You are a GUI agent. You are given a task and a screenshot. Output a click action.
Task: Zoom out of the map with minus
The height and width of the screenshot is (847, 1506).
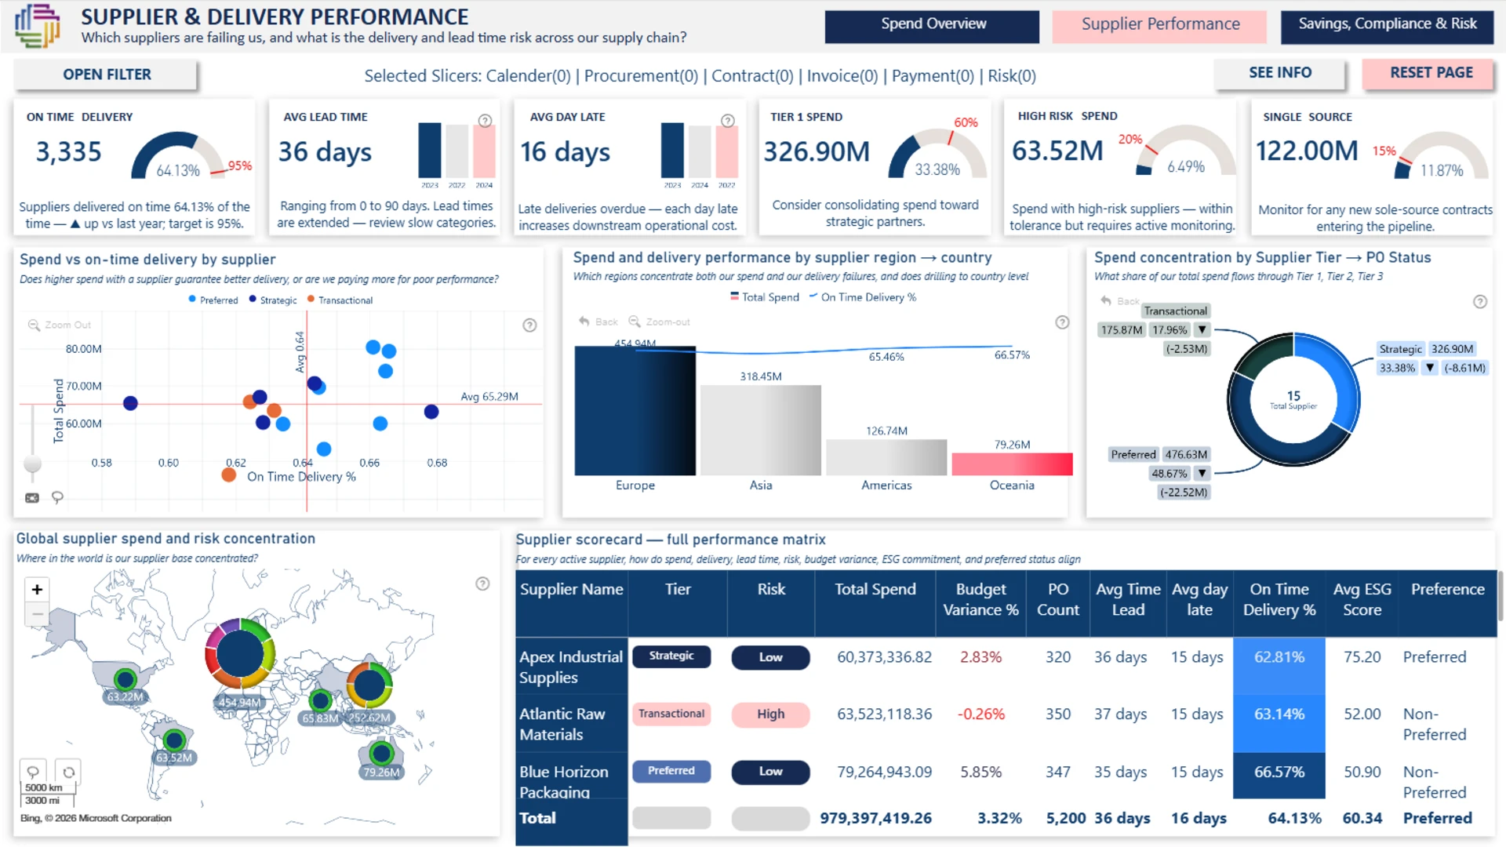[37, 614]
